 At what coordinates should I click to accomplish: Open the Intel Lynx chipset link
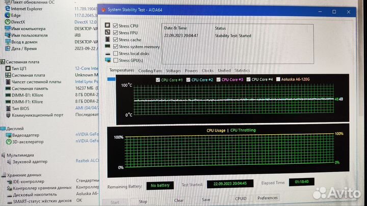point(87,81)
